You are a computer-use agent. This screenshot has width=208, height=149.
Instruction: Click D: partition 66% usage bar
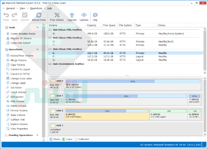click(133, 81)
